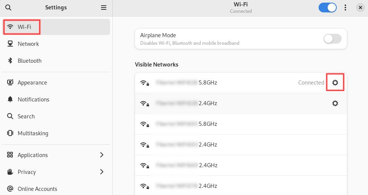The height and width of the screenshot is (195, 368).
Task: Toggle Airplane Mode switch on
Action: (x=332, y=39)
